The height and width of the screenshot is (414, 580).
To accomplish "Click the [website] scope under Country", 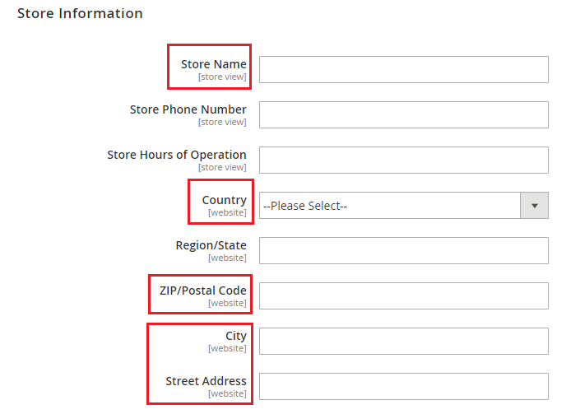I will point(227,213).
